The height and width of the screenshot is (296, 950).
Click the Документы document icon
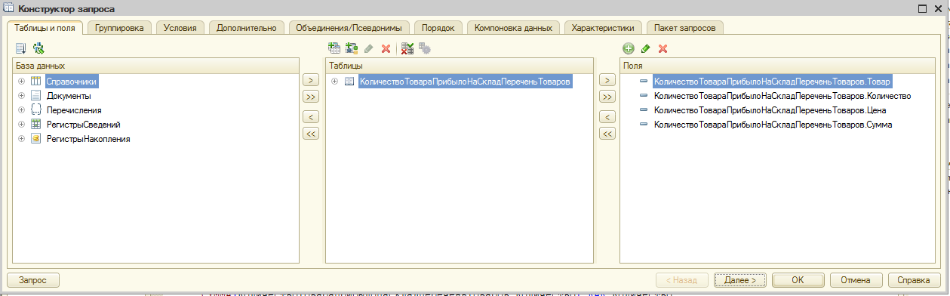pos(35,95)
